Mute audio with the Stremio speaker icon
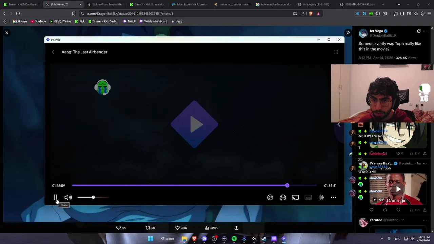 click(x=68, y=197)
